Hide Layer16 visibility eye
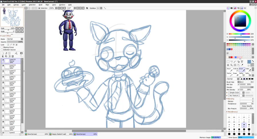 coord(3,60)
